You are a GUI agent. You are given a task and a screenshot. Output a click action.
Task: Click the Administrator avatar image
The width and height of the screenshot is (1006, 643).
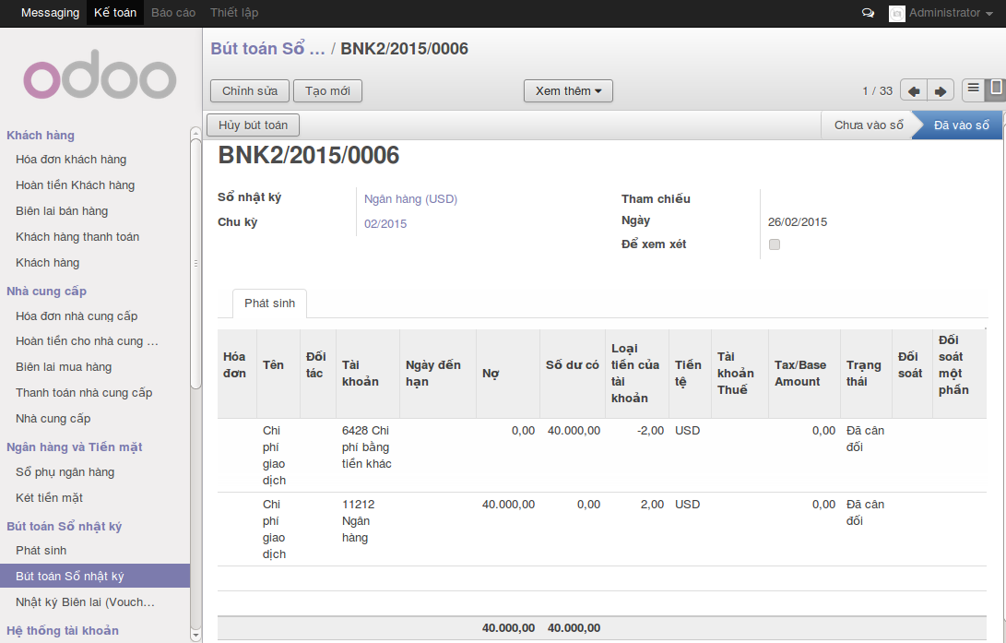pyautogui.click(x=896, y=13)
